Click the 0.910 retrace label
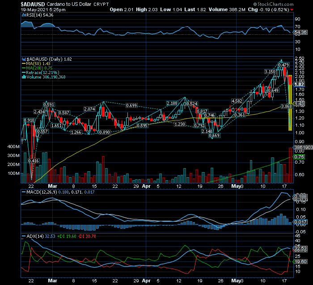313x285 pixels. tap(29, 120)
